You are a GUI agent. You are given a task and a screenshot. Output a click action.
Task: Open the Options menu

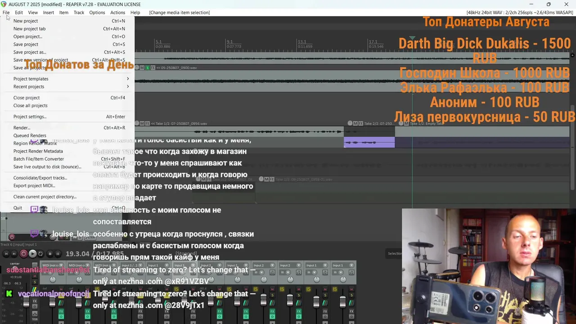[x=97, y=13]
